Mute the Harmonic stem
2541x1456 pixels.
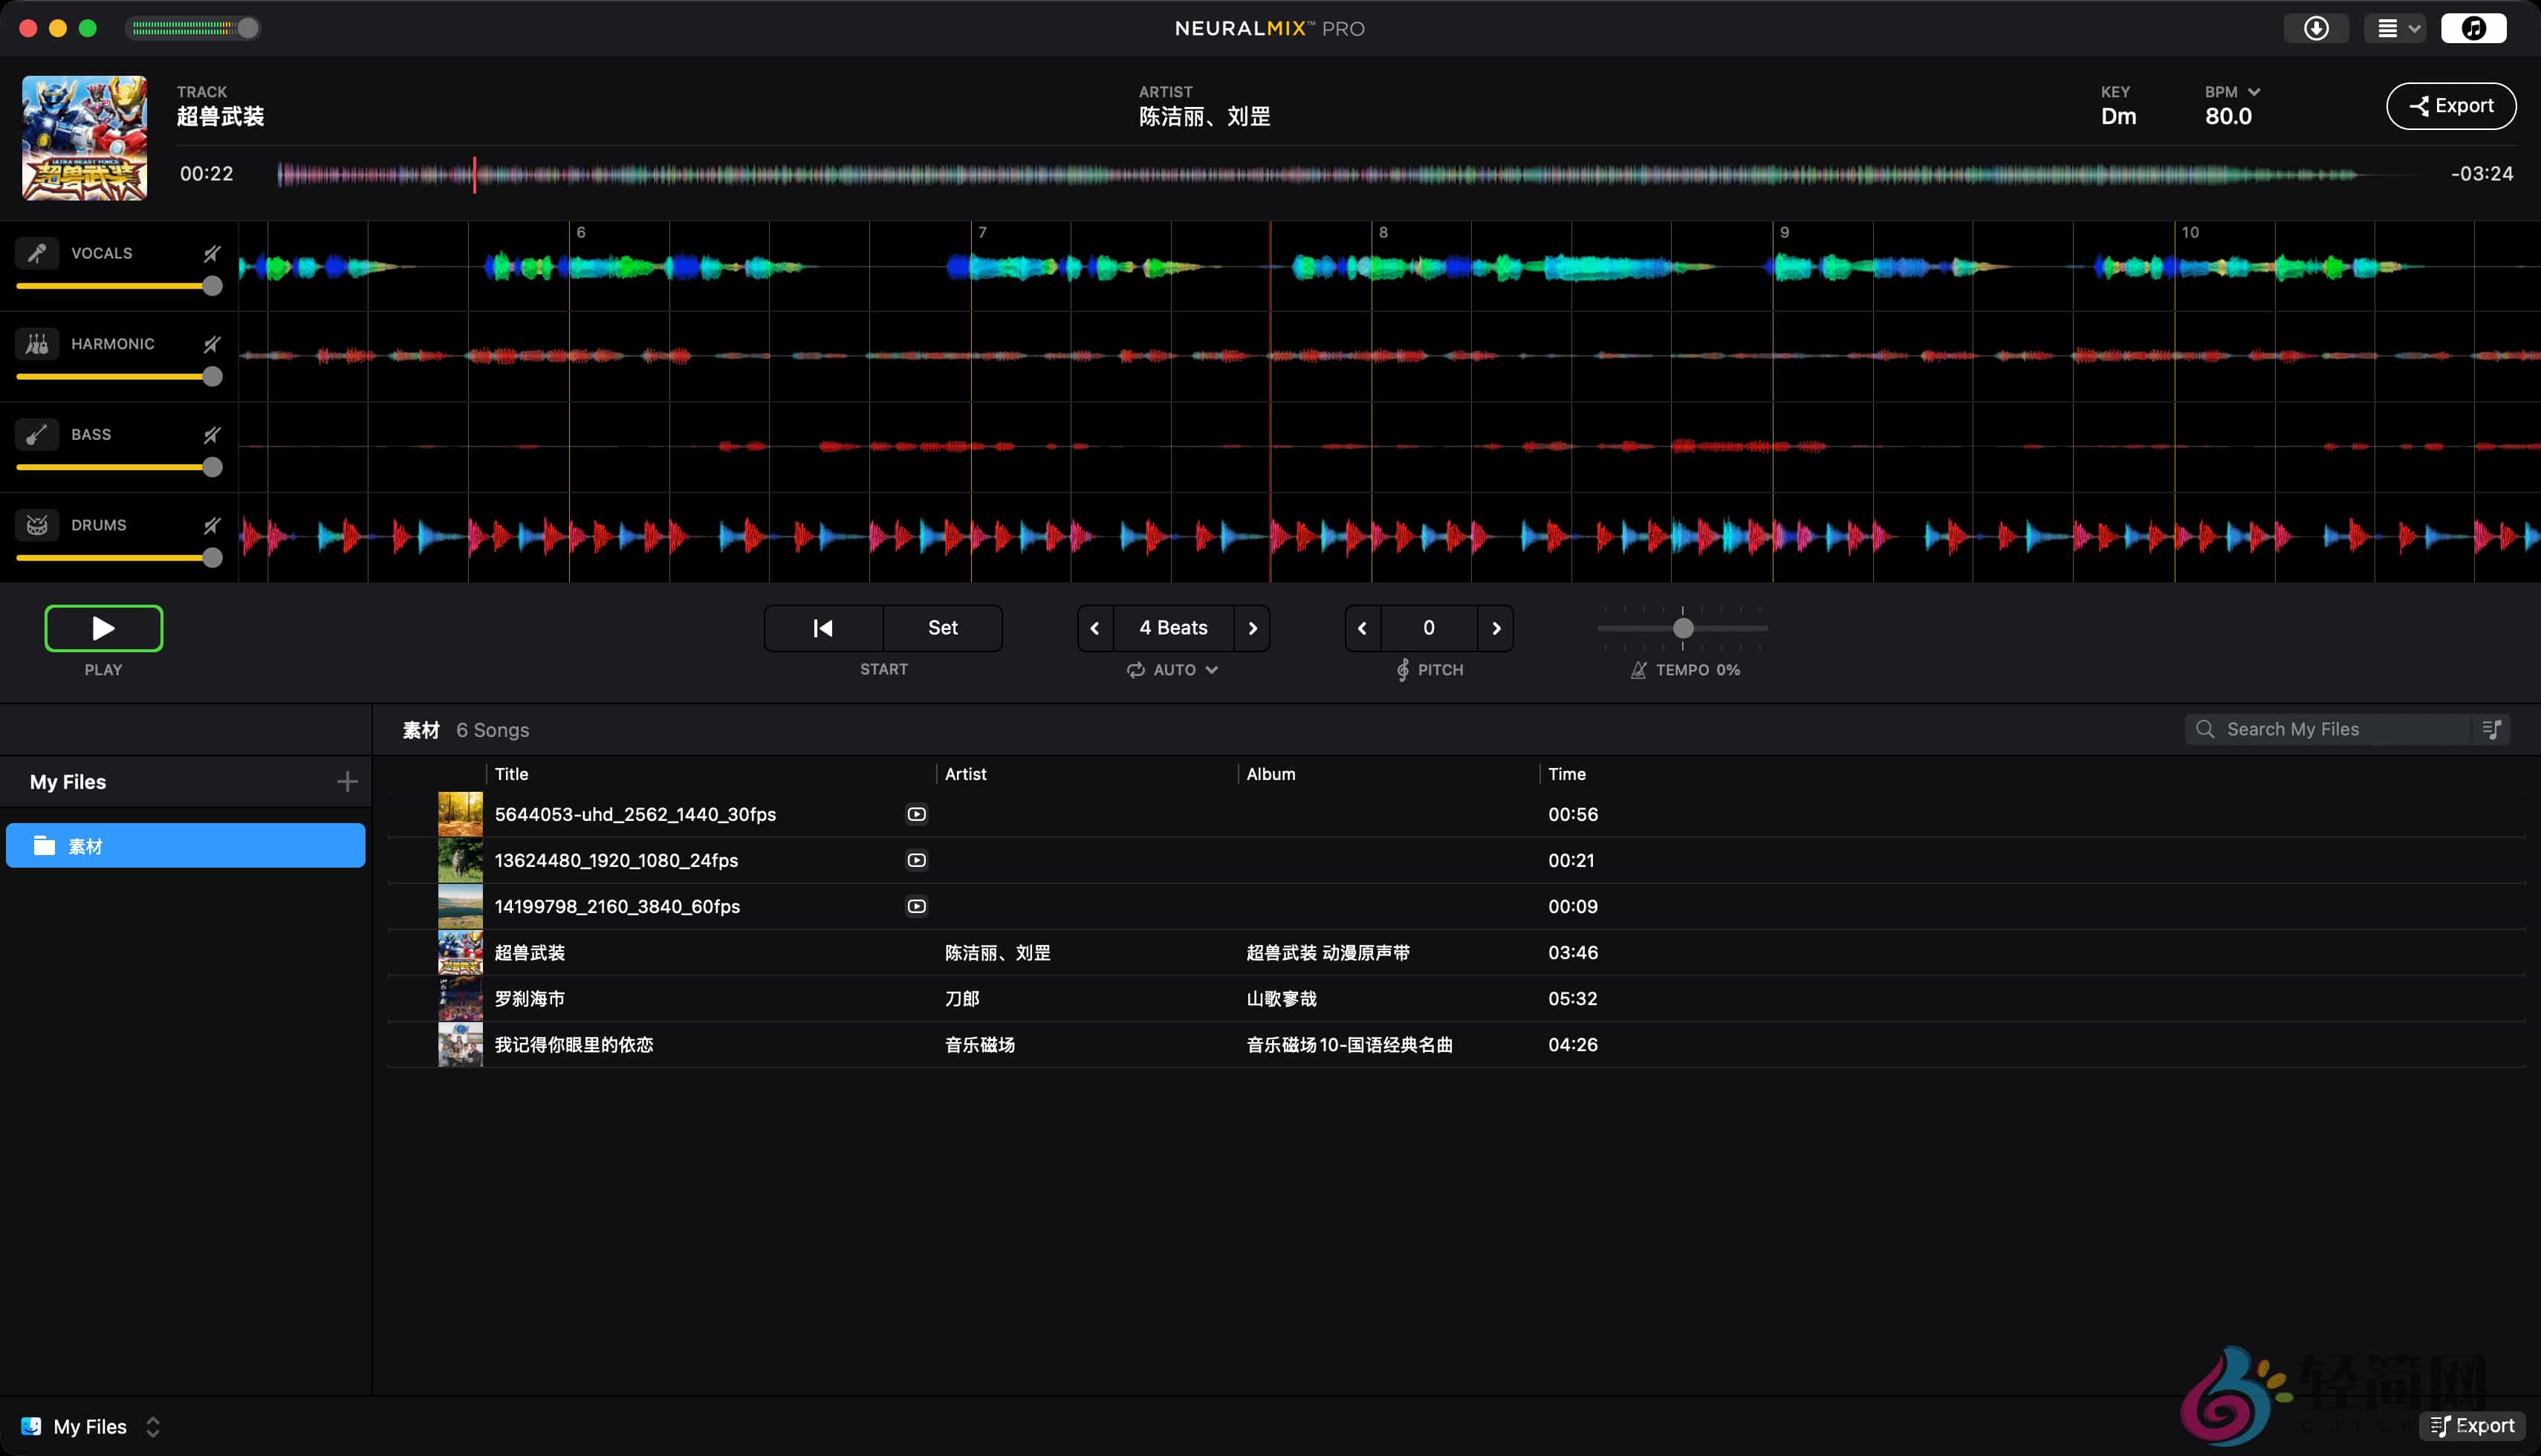click(x=211, y=344)
